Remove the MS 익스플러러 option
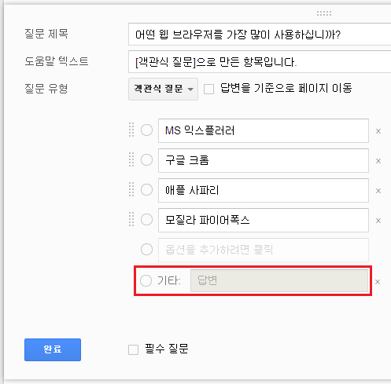The width and height of the screenshot is (391, 384). click(378, 131)
